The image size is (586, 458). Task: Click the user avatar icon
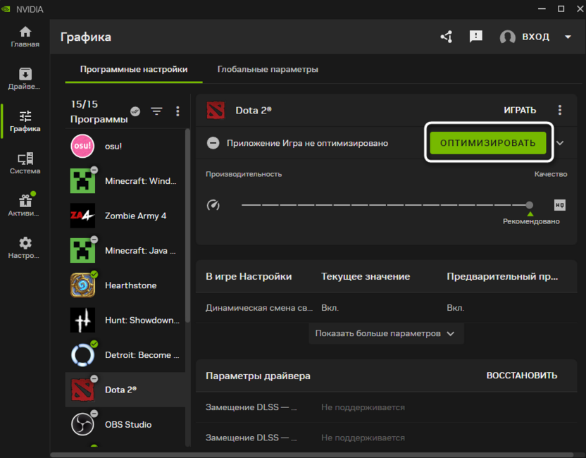508,37
